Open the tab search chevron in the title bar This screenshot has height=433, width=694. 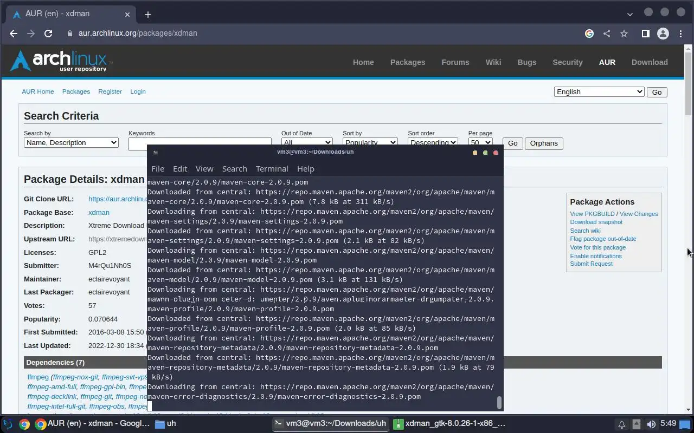click(629, 14)
